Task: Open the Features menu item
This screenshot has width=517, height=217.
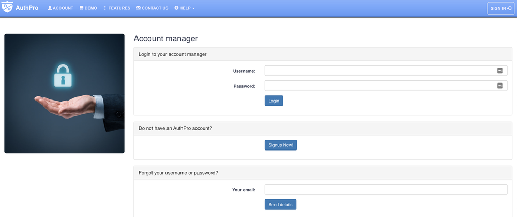Action: coord(117,8)
